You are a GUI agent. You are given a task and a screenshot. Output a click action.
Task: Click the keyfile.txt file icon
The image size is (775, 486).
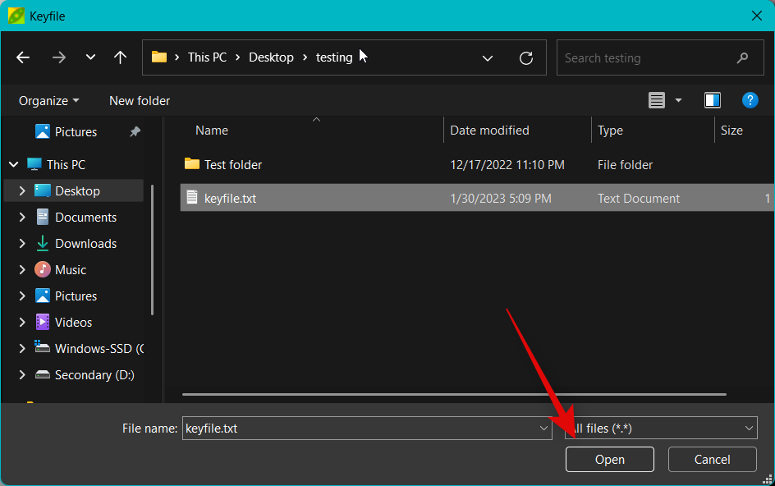192,198
